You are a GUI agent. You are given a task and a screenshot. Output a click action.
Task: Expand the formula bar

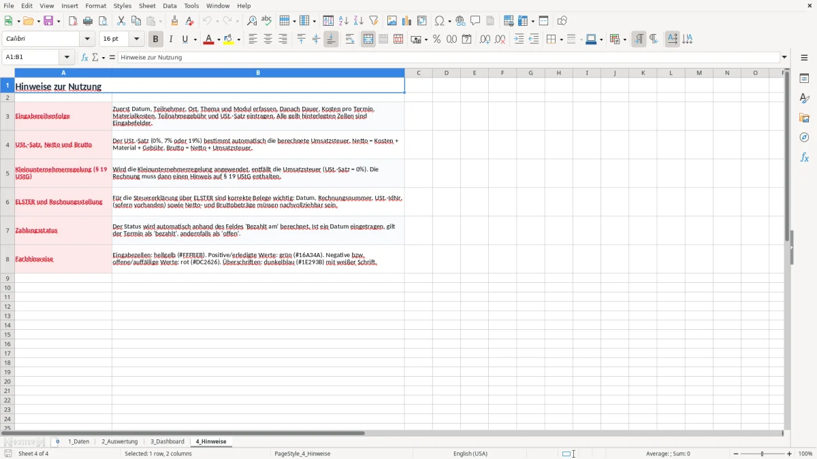coord(784,57)
